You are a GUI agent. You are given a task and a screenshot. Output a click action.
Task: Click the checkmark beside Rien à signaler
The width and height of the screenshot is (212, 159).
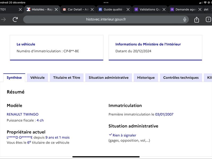click(110, 135)
